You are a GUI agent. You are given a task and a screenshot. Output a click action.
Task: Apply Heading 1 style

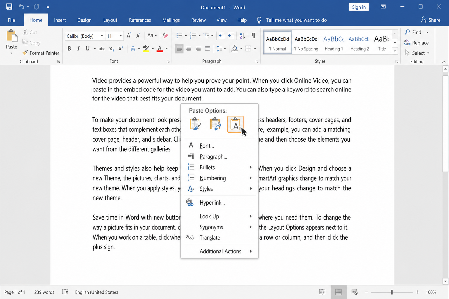tap(334, 42)
